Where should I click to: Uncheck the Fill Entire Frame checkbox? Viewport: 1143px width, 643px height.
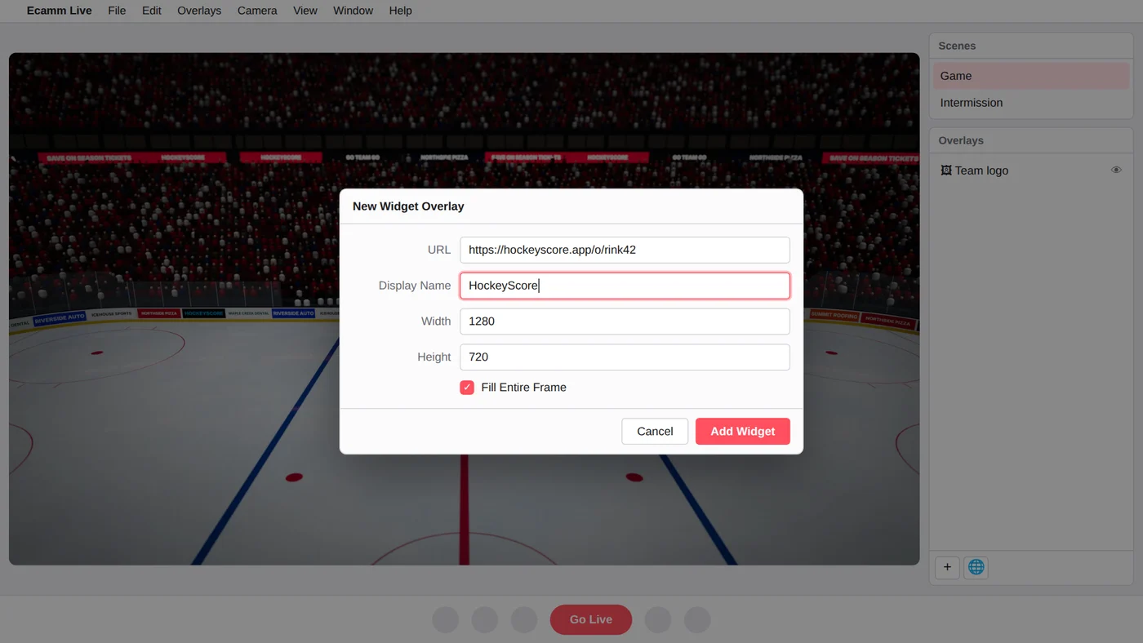tap(467, 388)
